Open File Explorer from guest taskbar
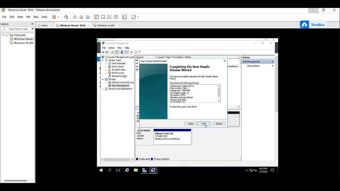This screenshot has width=340, height=191. (x=136, y=170)
